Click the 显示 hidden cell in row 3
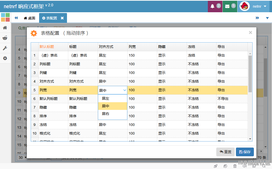The width and height of the screenshot is (272, 169). point(172,73)
